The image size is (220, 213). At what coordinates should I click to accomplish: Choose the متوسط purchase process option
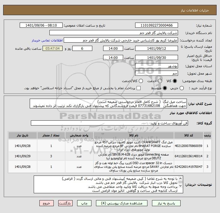click(165, 88)
